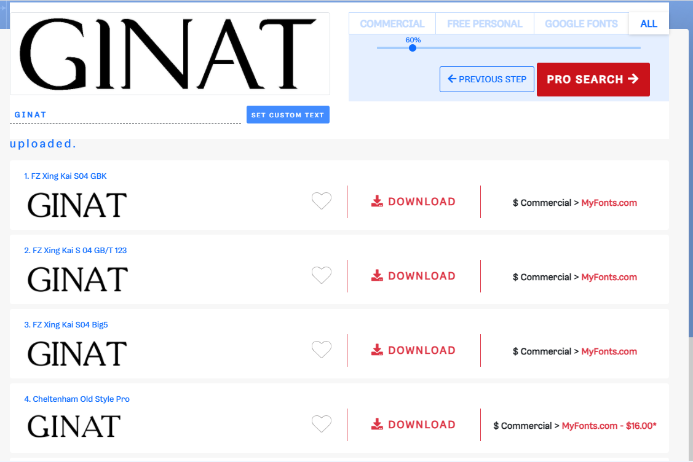Click the 60% similarity slider handle
Image resolution: width=693 pixels, height=462 pixels.
(x=413, y=48)
